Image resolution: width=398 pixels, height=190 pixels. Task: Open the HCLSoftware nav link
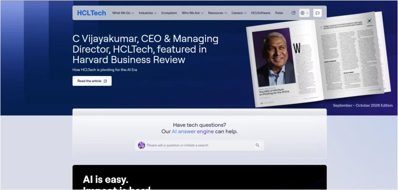click(261, 13)
